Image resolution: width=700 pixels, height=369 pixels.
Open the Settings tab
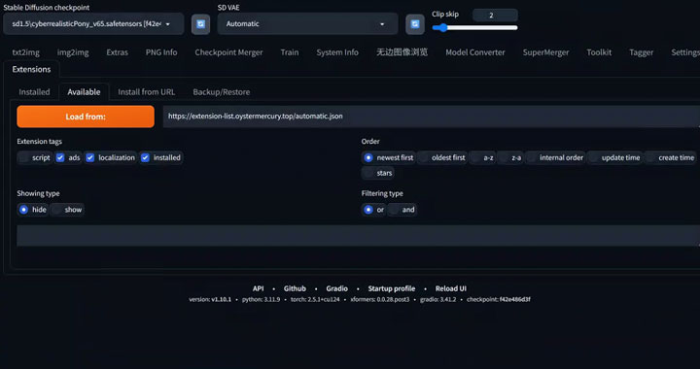coord(684,52)
